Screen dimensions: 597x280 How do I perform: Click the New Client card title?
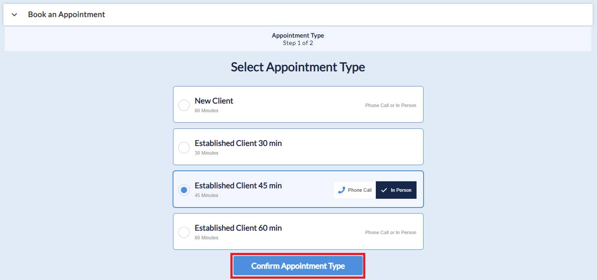click(x=214, y=101)
